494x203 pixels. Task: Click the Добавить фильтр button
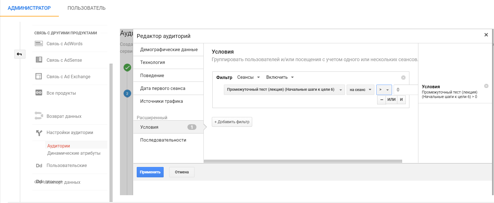[232, 122]
